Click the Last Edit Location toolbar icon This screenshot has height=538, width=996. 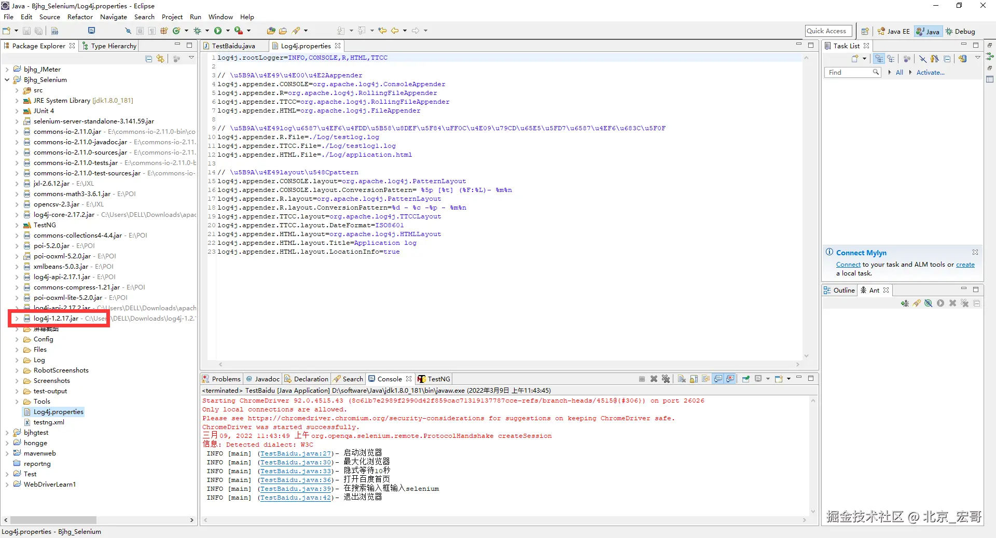(382, 31)
